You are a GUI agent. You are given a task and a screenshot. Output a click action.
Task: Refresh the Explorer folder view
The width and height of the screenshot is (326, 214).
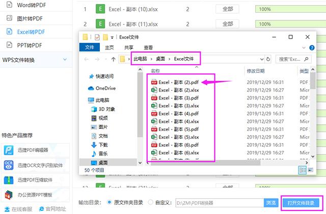pos(268,59)
